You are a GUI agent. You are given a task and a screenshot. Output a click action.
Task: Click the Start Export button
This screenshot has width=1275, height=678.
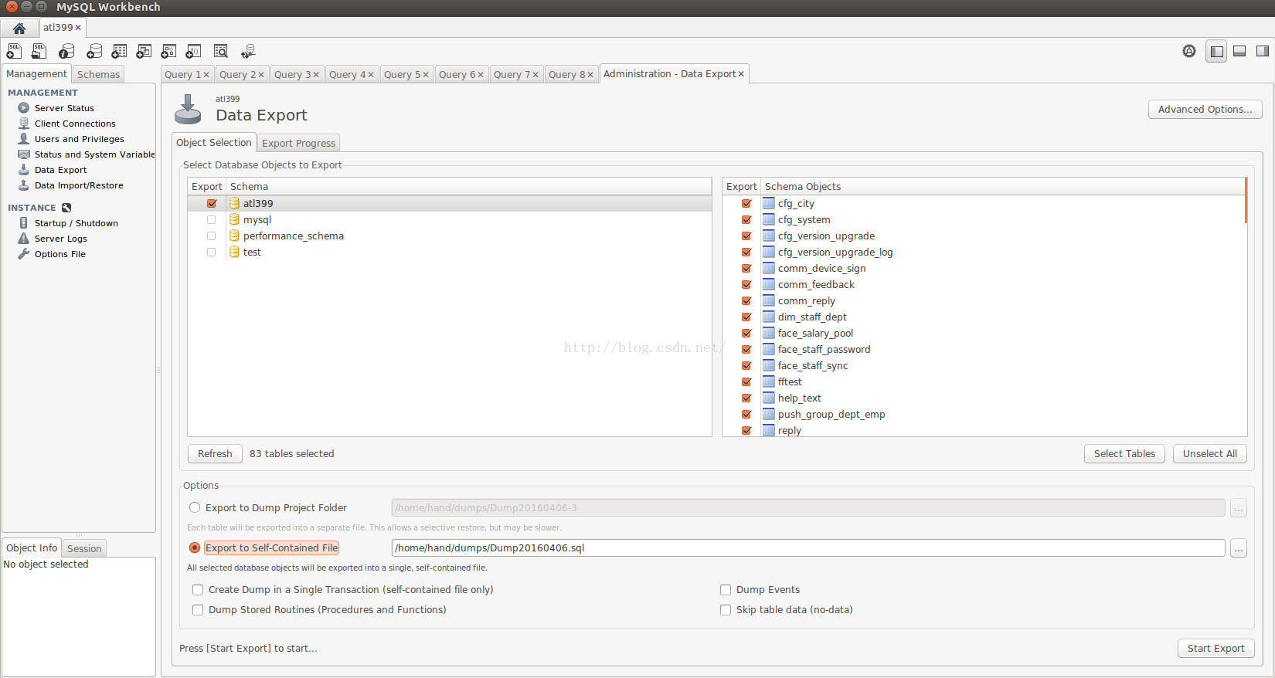pyautogui.click(x=1216, y=649)
